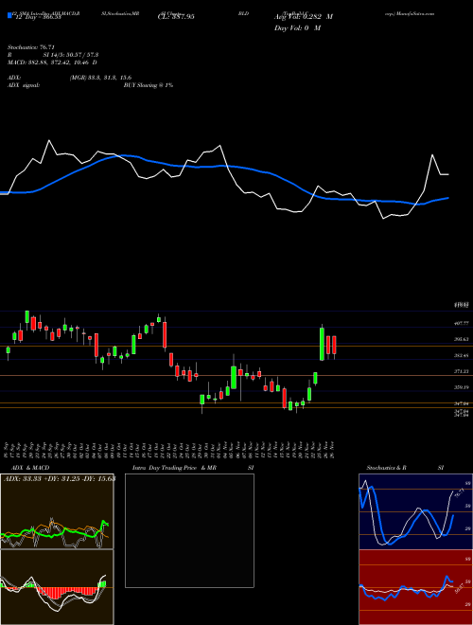The image size is (473, 625).
Task: Open the ADX indicator mini chart
Action: click(57, 511)
